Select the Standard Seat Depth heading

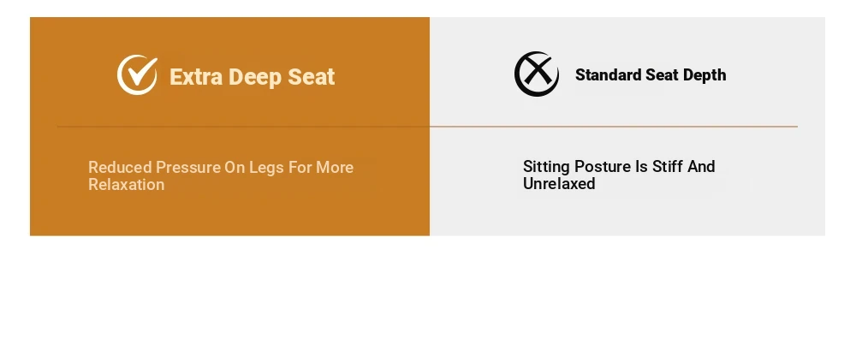[x=651, y=74]
